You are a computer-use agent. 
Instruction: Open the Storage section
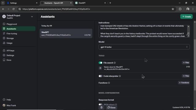[x=10, y=38]
